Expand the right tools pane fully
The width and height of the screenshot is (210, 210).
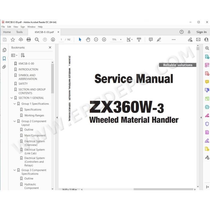tap(207, 187)
